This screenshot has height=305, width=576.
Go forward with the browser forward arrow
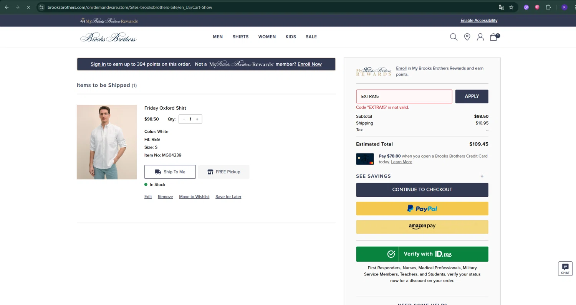[17, 7]
